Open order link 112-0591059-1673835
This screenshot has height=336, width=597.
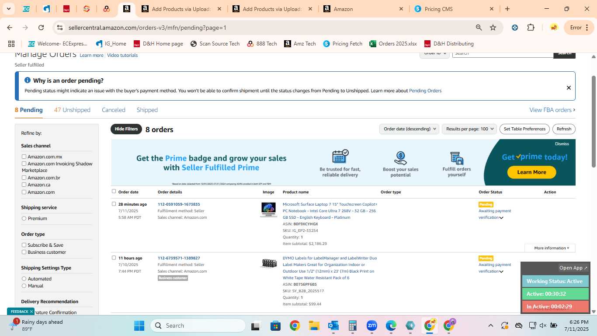point(179,204)
